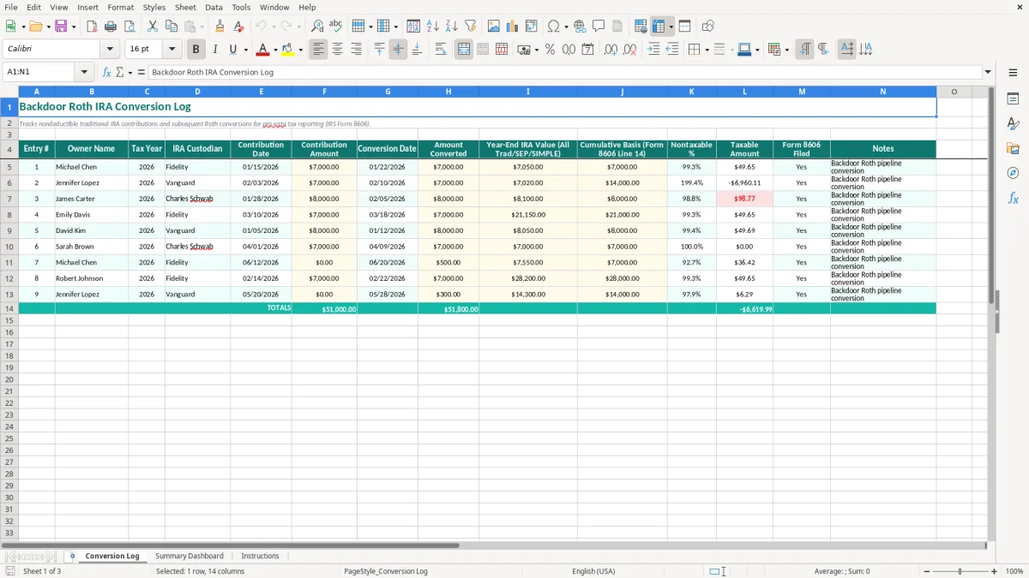This screenshot has width=1029, height=578.
Task: Click the Owner Name header cell
Action: point(92,149)
